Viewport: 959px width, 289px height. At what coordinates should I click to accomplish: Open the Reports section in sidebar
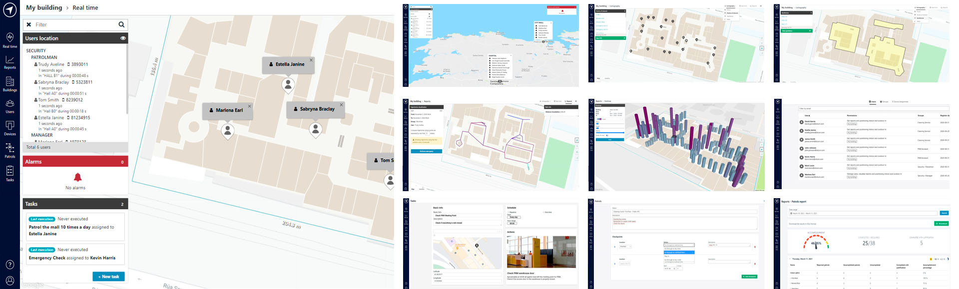[x=10, y=62]
